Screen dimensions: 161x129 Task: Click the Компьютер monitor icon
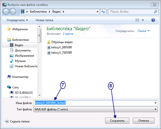pos(9,77)
